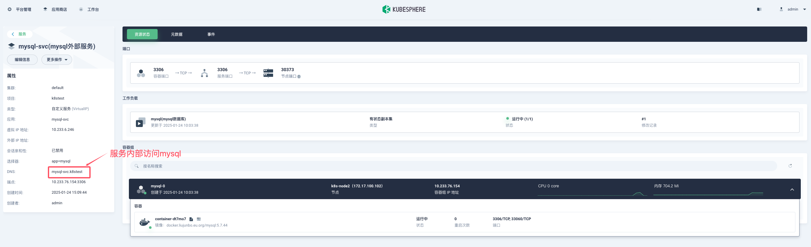This screenshot has height=247, width=811.
Task: Click revision record #1
Action: [644, 119]
